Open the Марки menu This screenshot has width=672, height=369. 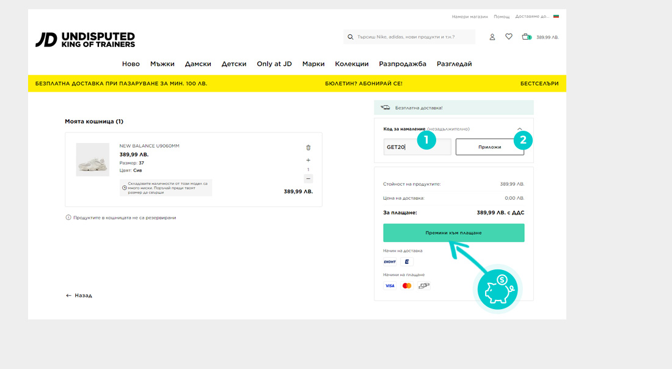(313, 64)
